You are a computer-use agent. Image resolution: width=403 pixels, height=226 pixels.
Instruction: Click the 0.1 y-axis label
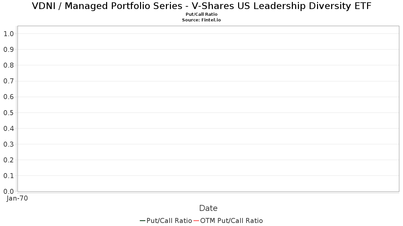coord(8,175)
